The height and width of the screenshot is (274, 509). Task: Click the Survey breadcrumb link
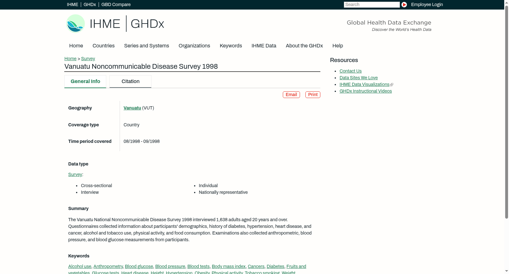(x=88, y=59)
